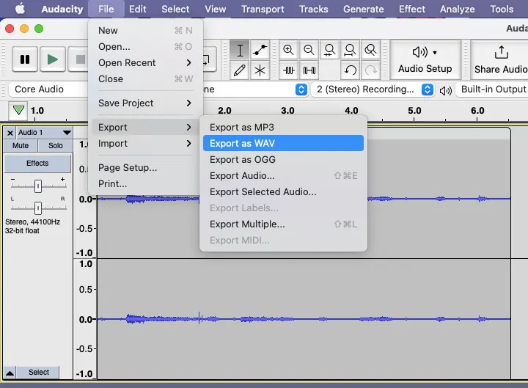This screenshot has height=388, width=528.
Task: Click the 3.0 mark on timeline ruler
Action: pos(287,111)
